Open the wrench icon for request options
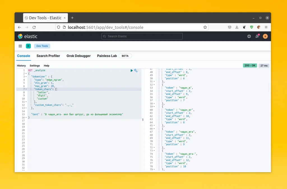This screenshot has height=189, width=287. click(136, 71)
